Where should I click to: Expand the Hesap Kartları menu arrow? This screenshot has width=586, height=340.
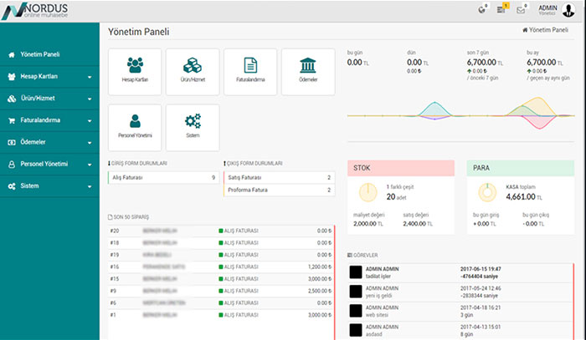coord(90,77)
